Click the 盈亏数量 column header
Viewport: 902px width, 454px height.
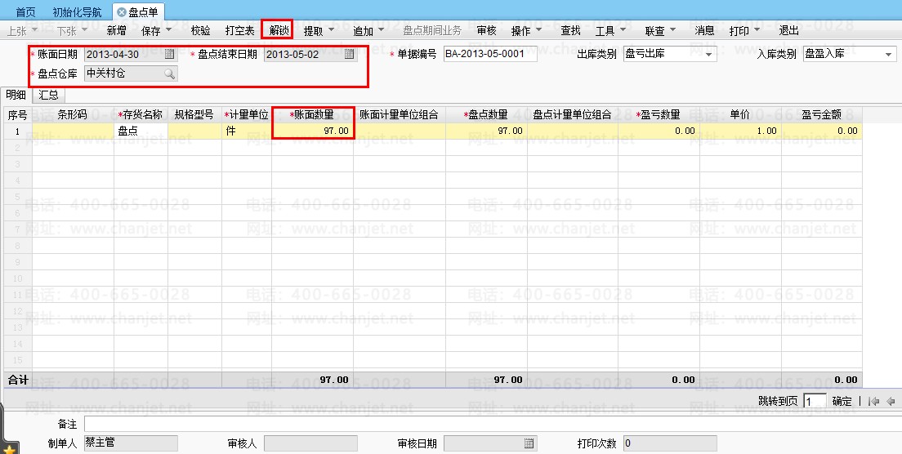pos(659,115)
